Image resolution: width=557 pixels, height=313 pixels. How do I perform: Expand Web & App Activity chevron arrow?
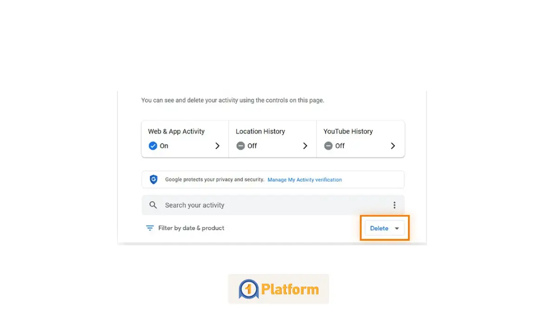[x=217, y=146]
